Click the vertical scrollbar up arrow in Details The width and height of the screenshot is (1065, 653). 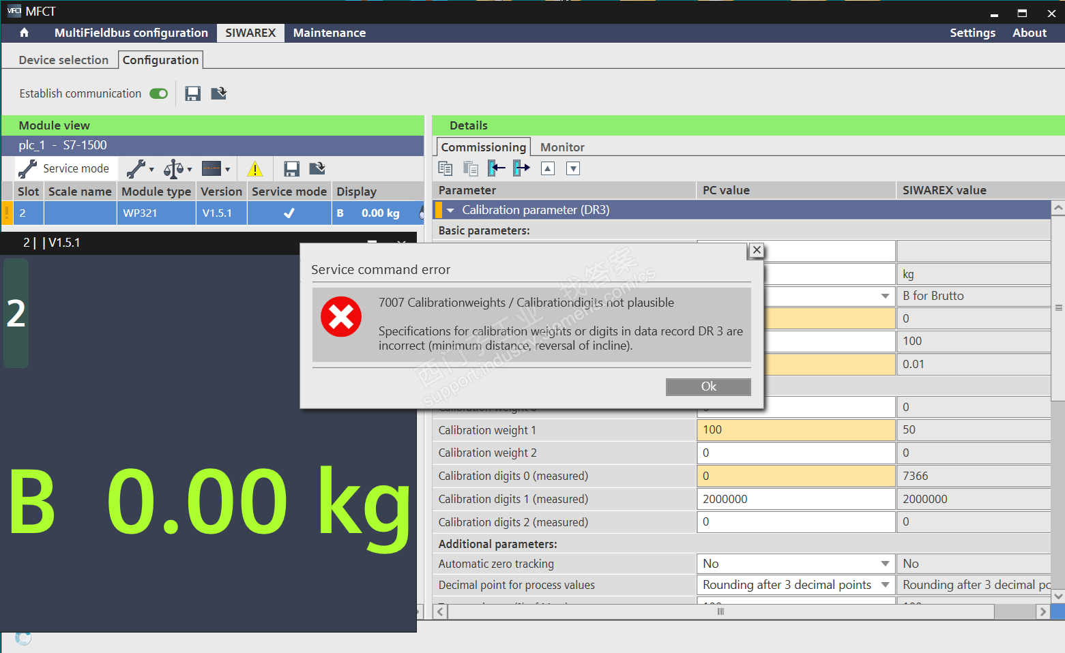click(x=1058, y=207)
